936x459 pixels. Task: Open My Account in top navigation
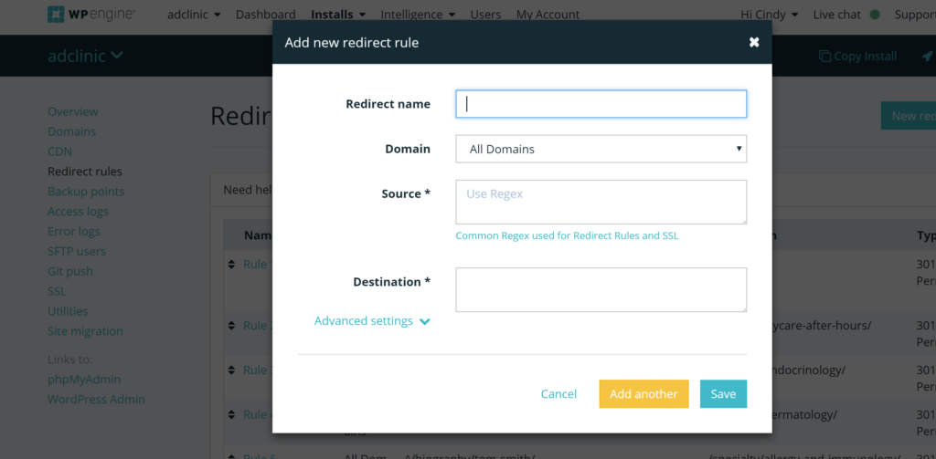[548, 15]
